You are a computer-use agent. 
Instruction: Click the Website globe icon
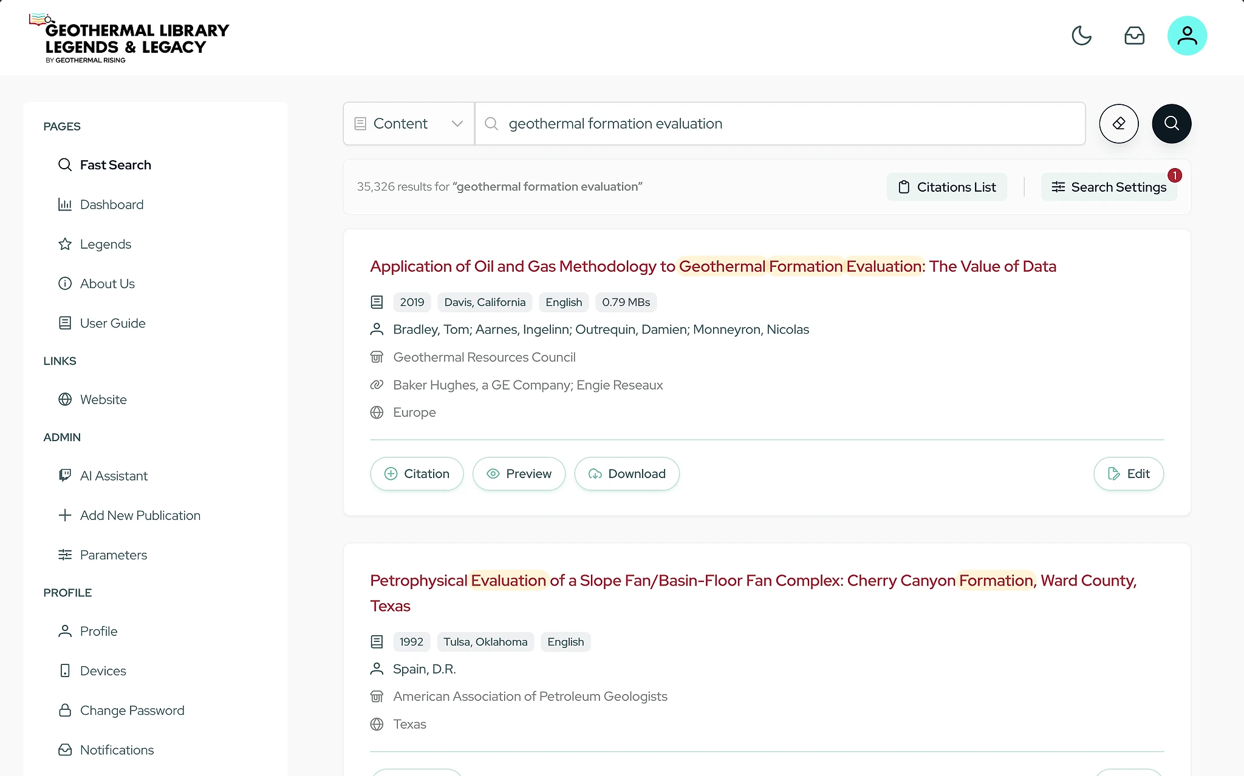pos(65,399)
